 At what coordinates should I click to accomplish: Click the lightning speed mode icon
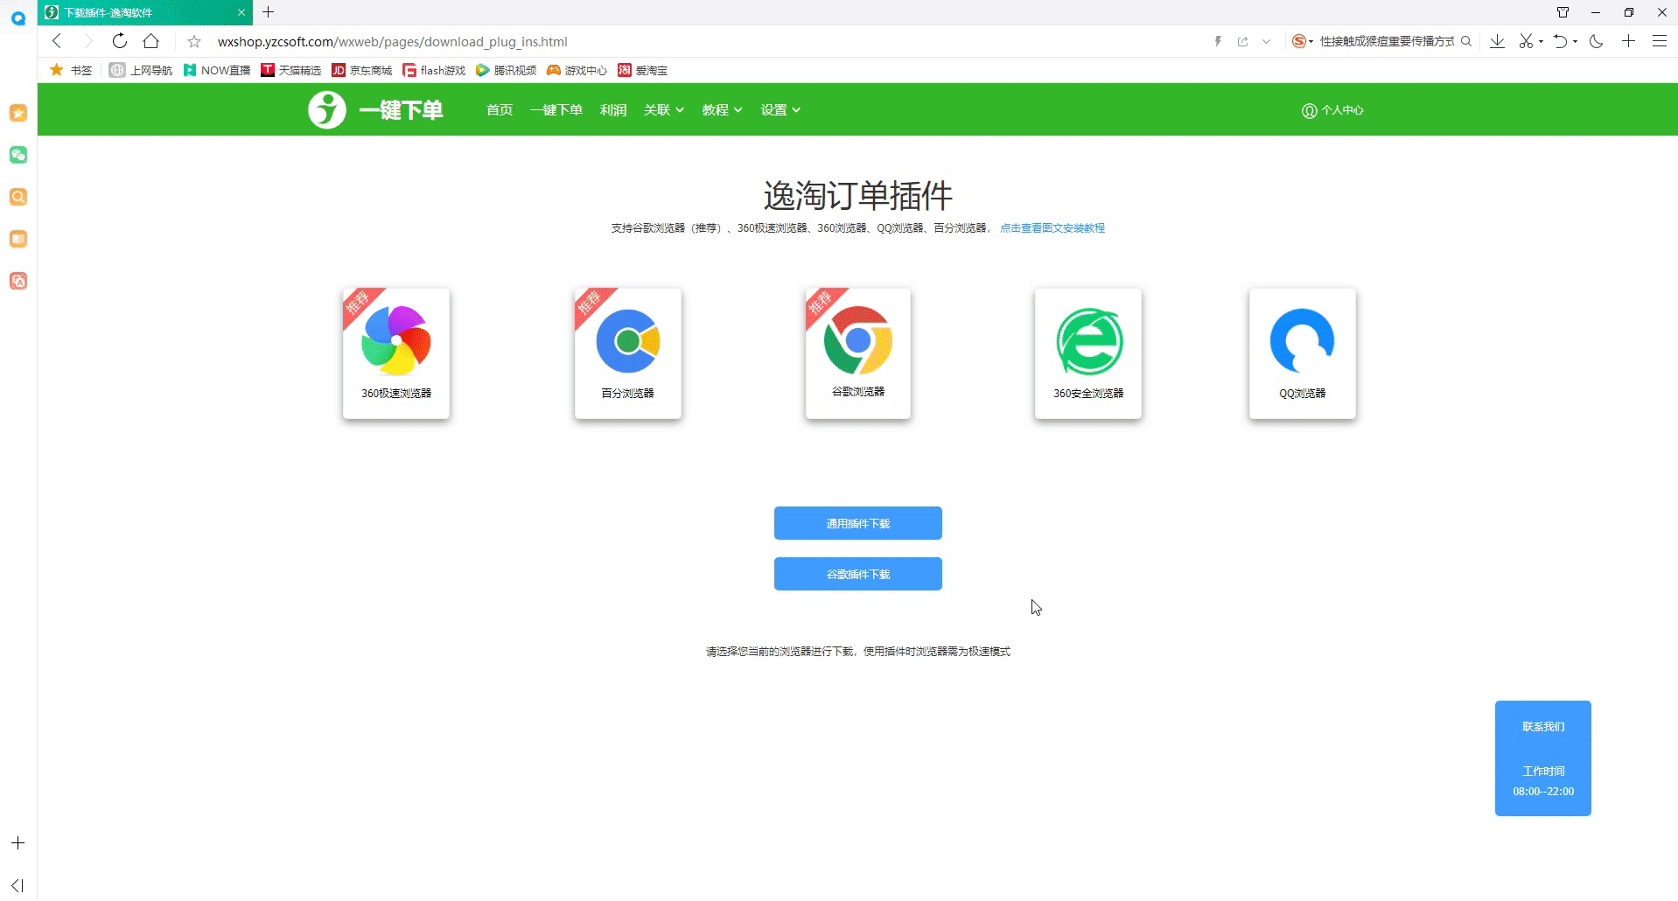pos(1218,41)
